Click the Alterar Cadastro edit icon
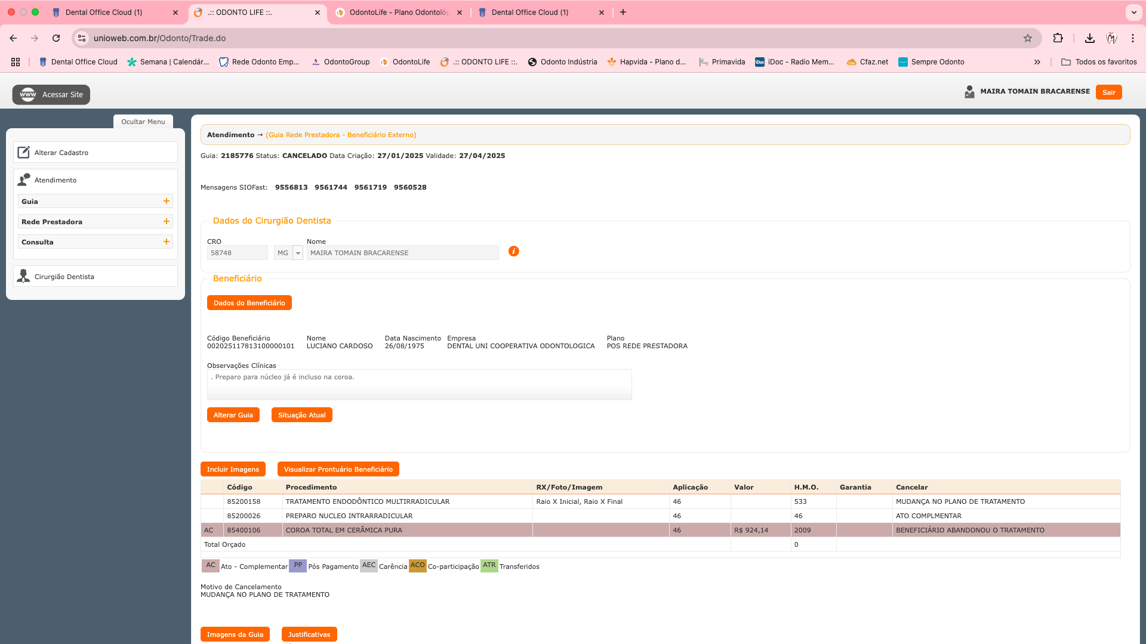The height and width of the screenshot is (644, 1146). click(x=23, y=153)
